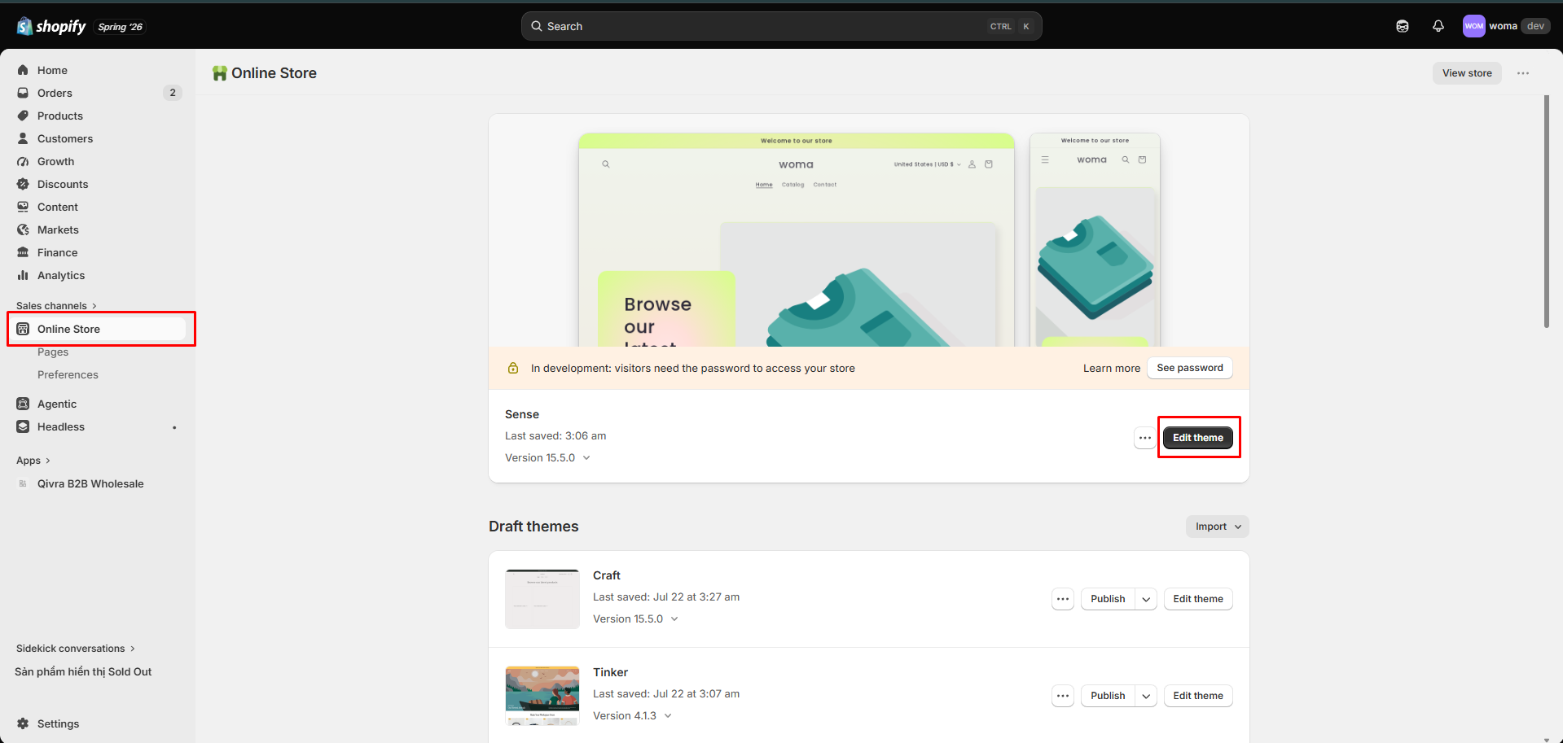Open Pages under Online Store

(53, 352)
